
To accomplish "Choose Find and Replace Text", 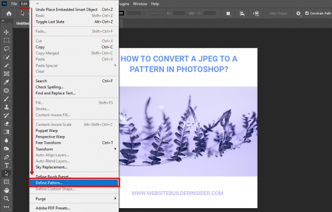I will click(74, 93).
